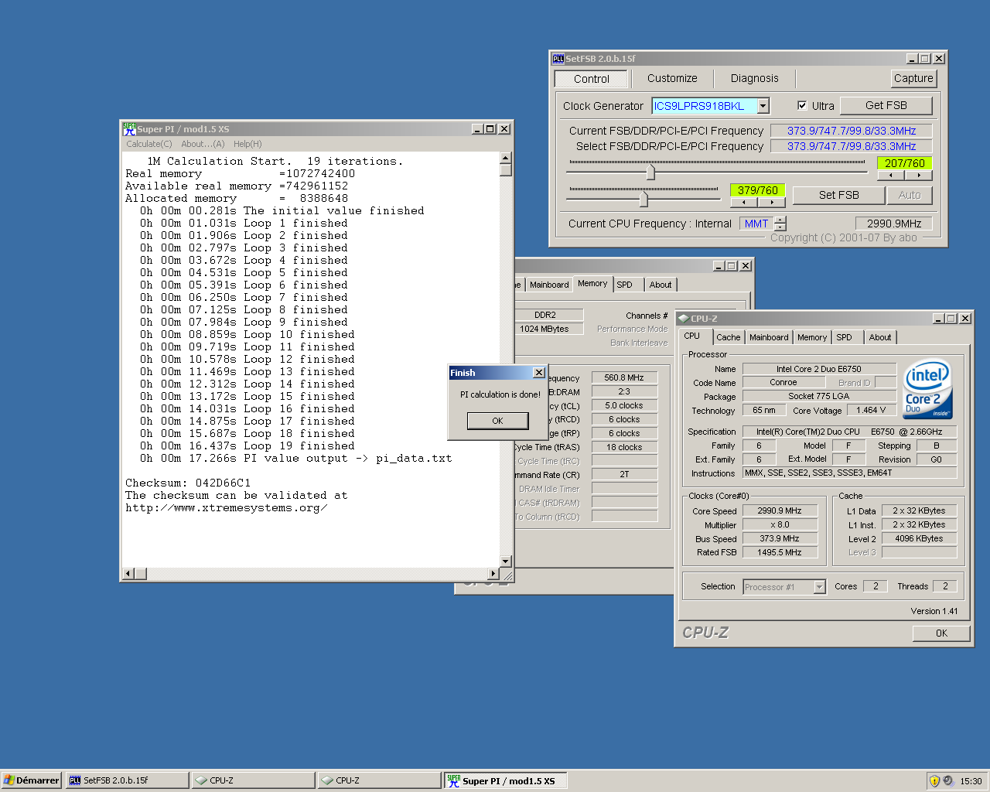990x792 pixels.
Task: Click the 15:30 clock in the tray
Action: pos(971,781)
